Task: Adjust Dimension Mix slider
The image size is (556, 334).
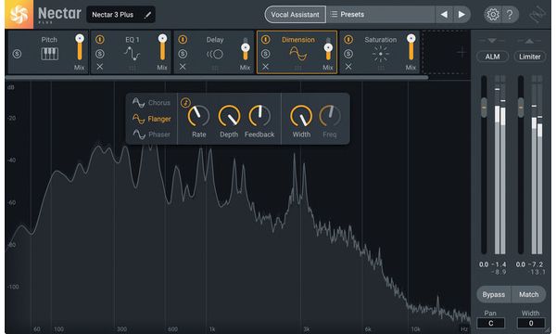Action: tap(328, 48)
